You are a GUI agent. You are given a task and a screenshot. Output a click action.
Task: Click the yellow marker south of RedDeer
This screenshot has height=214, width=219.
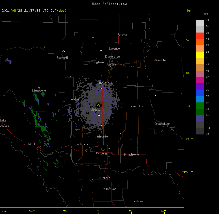[108, 71]
